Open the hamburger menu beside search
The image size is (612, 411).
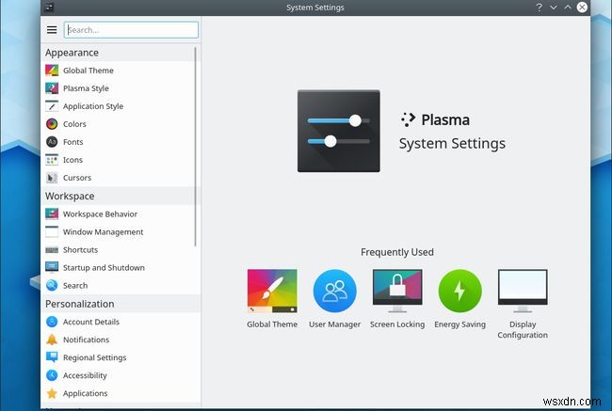pos(52,30)
